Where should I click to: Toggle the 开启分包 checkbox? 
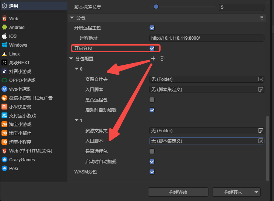pyautogui.click(x=152, y=49)
